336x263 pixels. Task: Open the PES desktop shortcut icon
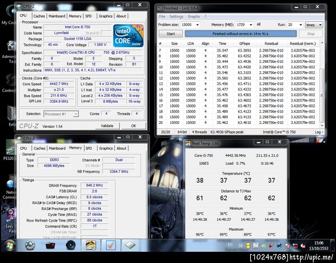10,148
